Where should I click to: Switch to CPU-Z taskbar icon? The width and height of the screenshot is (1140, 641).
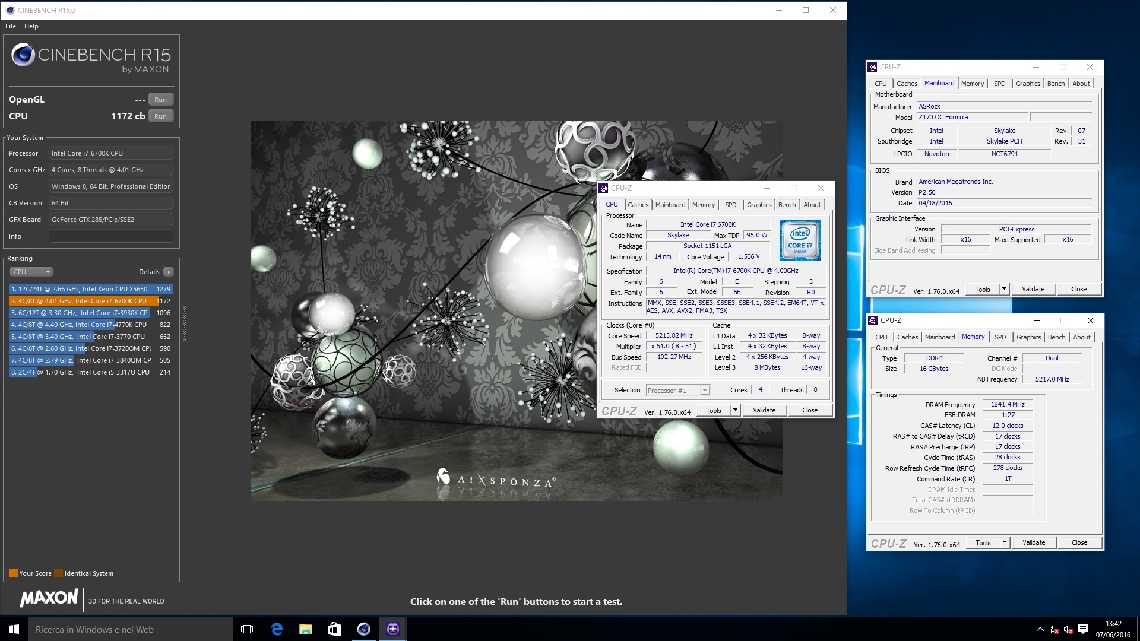click(x=392, y=629)
